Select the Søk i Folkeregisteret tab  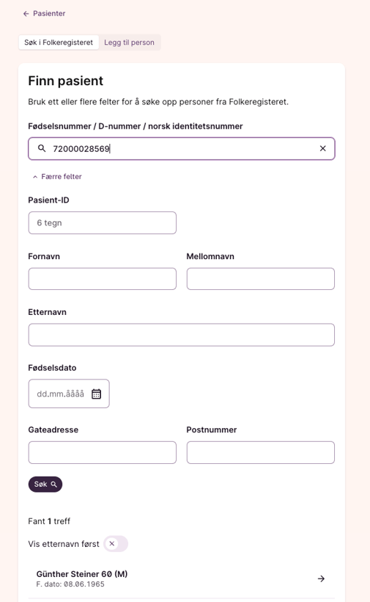pos(59,43)
